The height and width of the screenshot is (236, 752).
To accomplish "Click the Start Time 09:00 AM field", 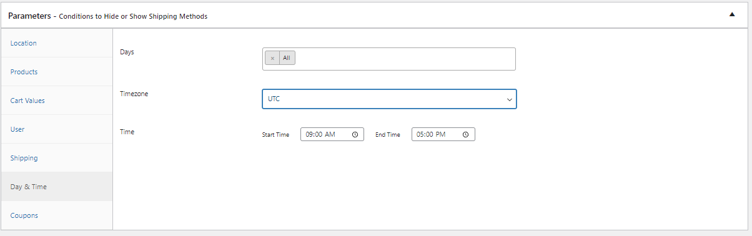I will click(332, 134).
